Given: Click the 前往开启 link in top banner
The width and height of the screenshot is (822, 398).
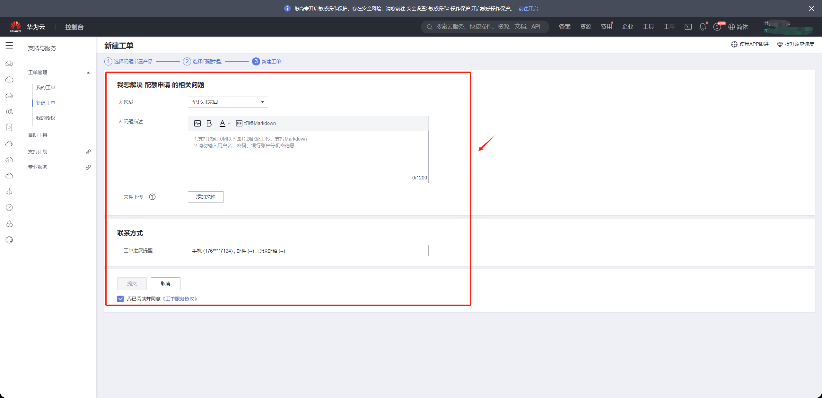Looking at the screenshot, I should click(x=528, y=9).
